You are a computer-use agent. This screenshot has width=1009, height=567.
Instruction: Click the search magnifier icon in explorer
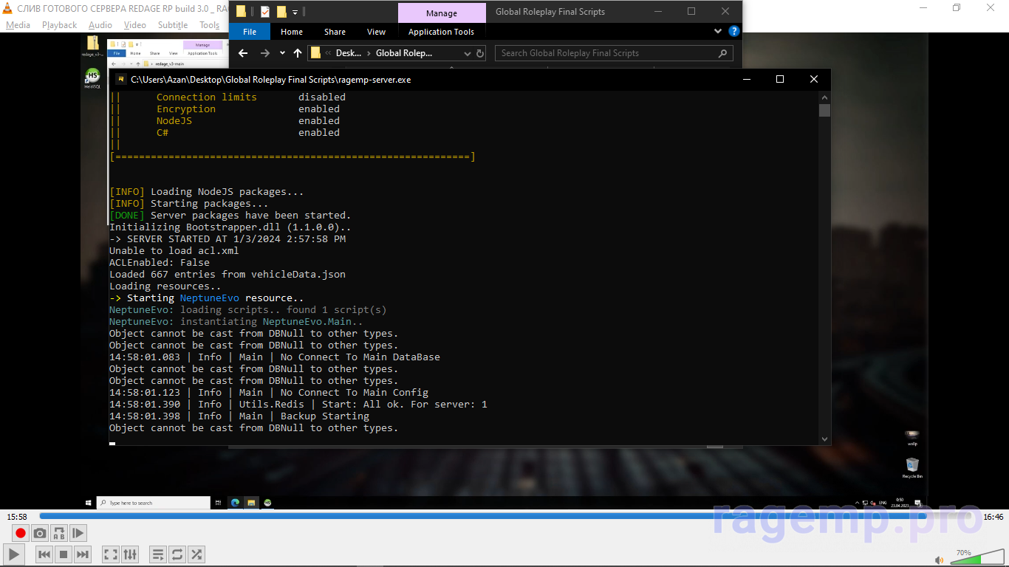pos(723,53)
